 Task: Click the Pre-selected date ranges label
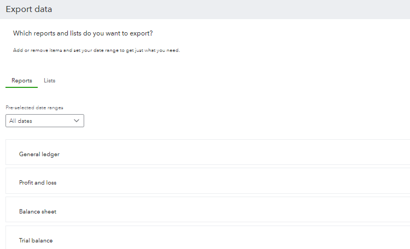34,108
